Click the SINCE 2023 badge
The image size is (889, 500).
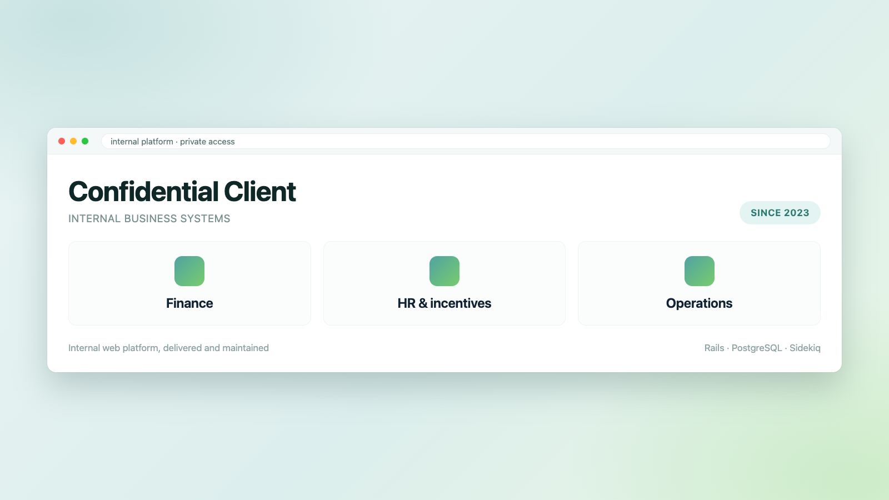tap(780, 213)
